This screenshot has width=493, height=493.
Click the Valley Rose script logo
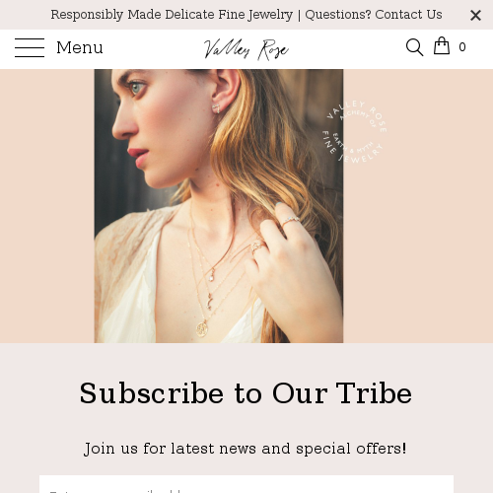tap(246, 49)
